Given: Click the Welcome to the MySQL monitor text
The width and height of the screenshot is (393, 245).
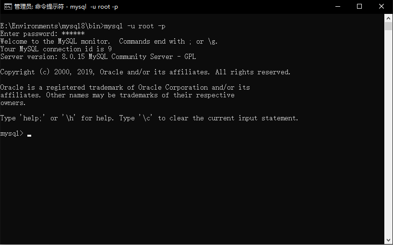Looking at the screenshot, I should tap(55, 41).
